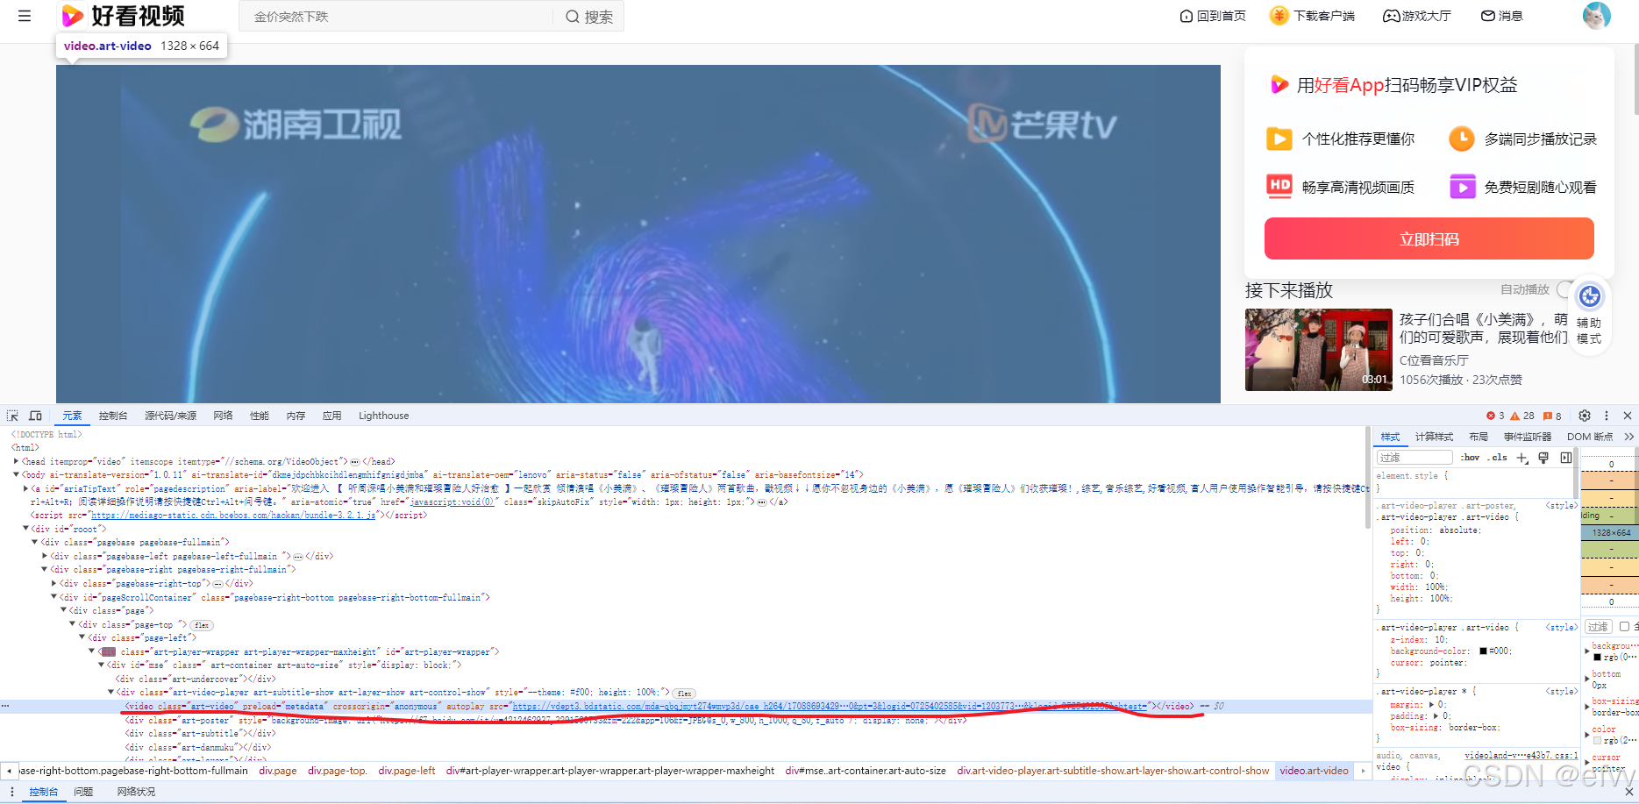Open the videoland css source link
Image resolution: width=1639 pixels, height=804 pixels.
[1521, 755]
